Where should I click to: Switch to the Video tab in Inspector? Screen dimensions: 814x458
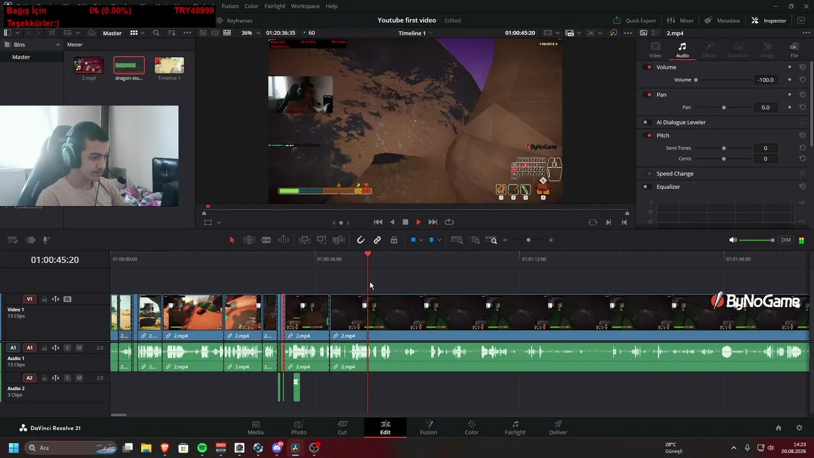655,50
